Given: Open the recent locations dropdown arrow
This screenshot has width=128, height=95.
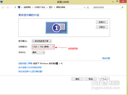Looking at the screenshot, I should point(12,7).
